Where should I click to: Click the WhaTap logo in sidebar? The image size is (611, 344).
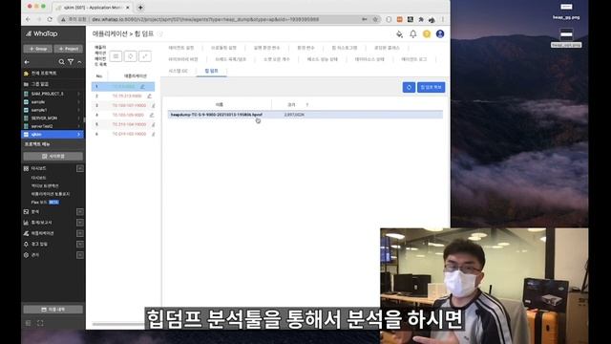tap(42, 34)
